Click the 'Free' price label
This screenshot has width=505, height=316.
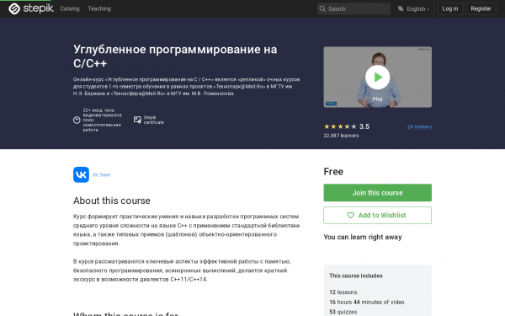[333, 171]
